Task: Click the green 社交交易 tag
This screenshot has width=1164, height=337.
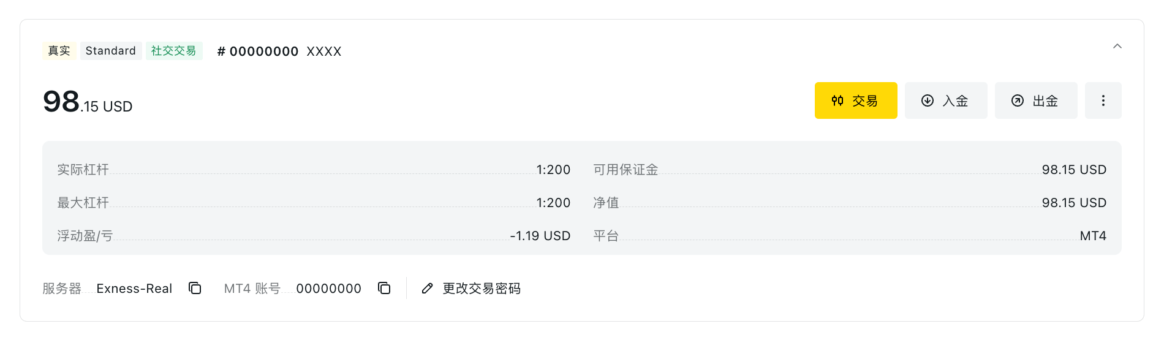Action: pos(174,51)
